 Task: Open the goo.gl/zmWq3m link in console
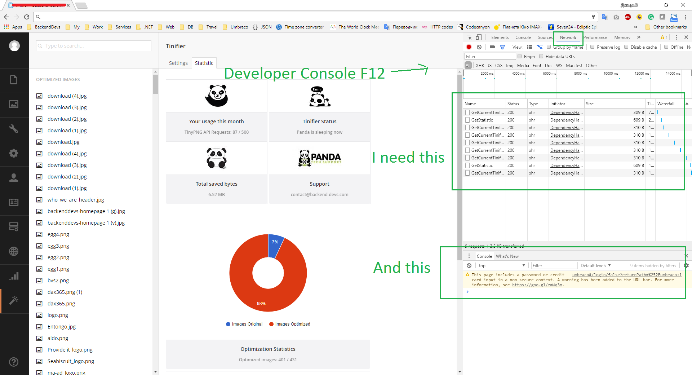click(x=537, y=285)
